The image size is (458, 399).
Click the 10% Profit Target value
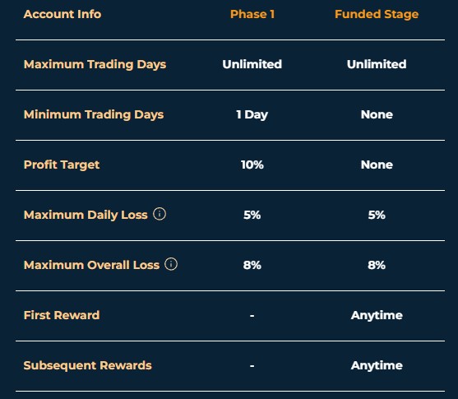[252, 165]
